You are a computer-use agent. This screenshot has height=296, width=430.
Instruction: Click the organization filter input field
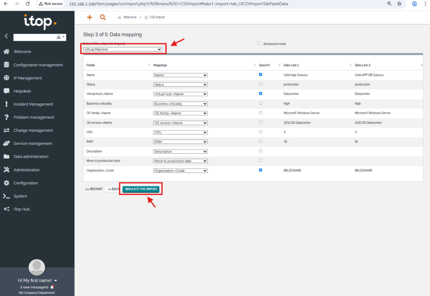pyautogui.click(x=34, y=37)
